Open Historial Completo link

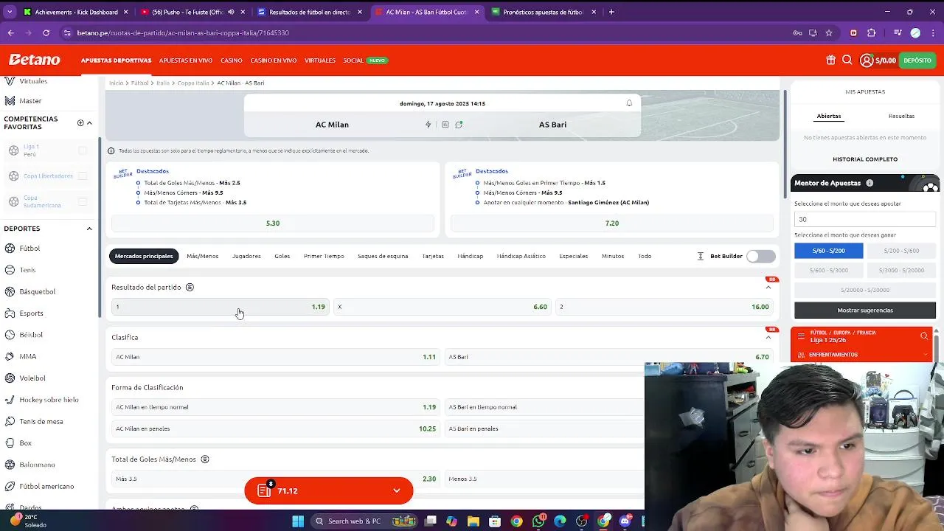[x=865, y=159]
